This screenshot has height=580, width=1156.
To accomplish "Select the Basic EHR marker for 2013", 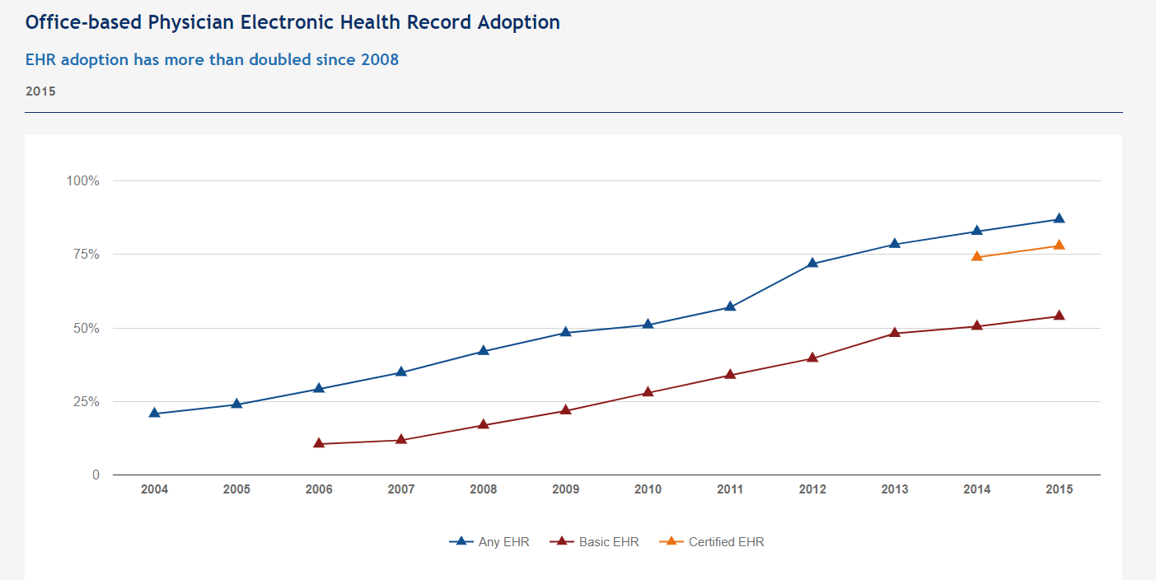I will point(895,333).
